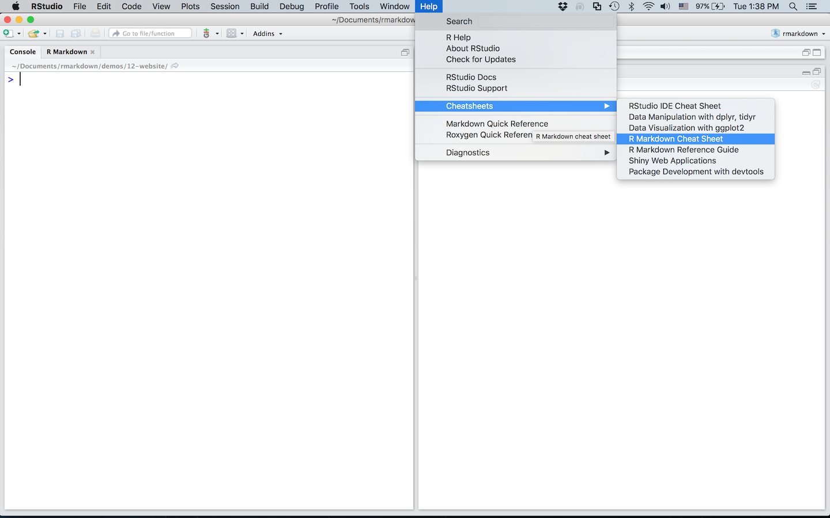Open the Code menu
Image resolution: width=830 pixels, height=518 pixels.
[131, 6]
